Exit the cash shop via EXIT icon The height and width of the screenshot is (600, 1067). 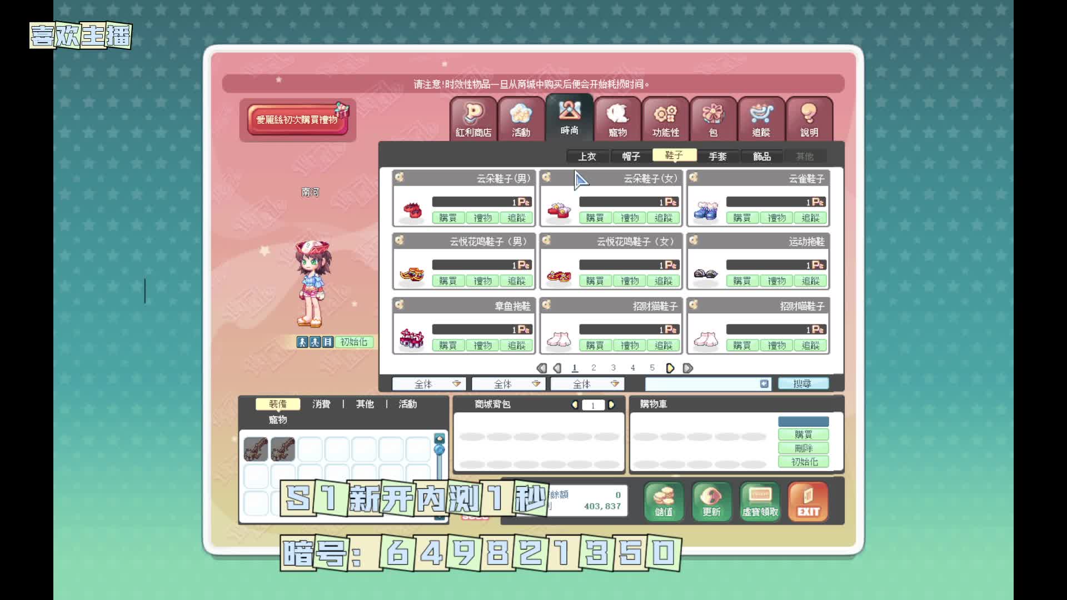(x=808, y=502)
